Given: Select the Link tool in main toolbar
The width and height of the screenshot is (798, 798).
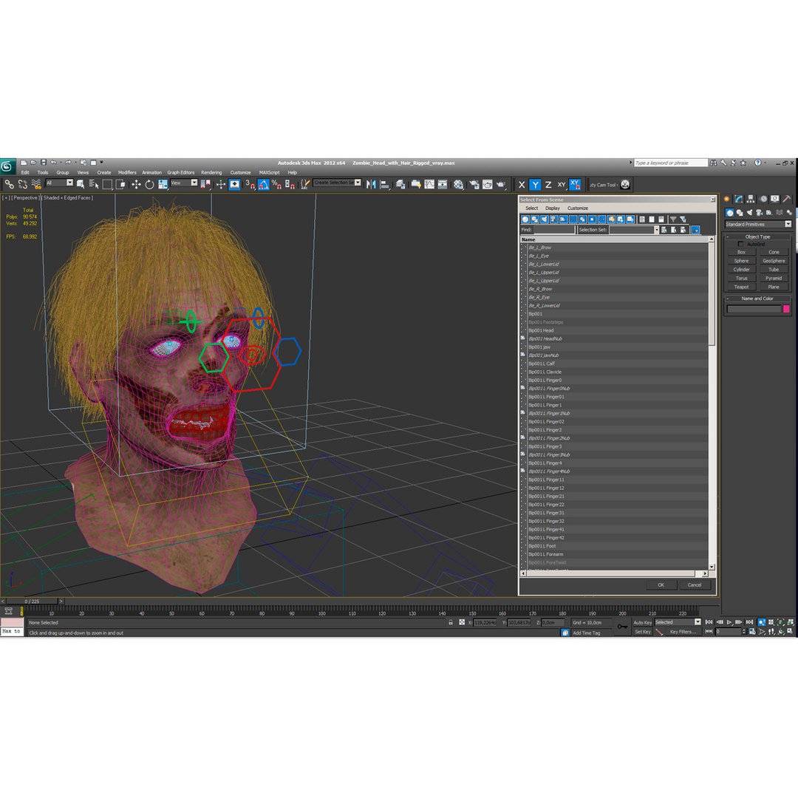Looking at the screenshot, I should tap(9, 184).
